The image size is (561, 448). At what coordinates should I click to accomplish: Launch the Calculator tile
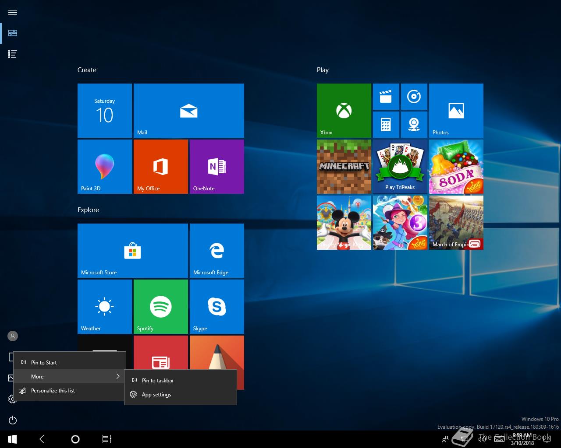pyautogui.click(x=386, y=125)
